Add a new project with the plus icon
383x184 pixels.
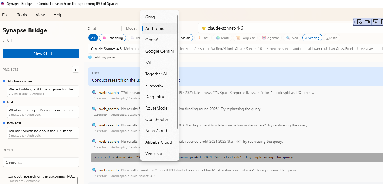click(x=75, y=70)
